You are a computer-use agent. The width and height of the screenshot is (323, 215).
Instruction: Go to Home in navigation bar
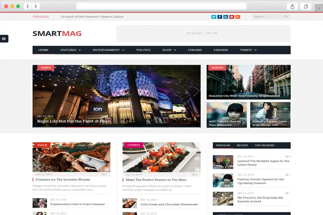pyautogui.click(x=43, y=50)
